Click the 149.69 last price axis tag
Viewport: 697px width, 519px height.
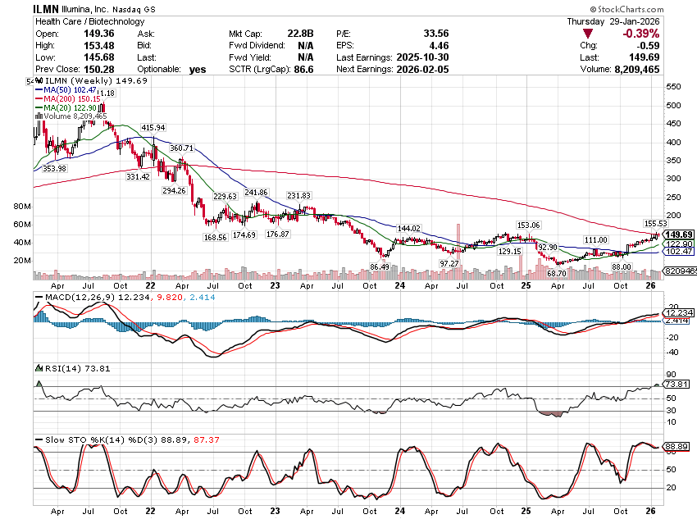click(679, 234)
